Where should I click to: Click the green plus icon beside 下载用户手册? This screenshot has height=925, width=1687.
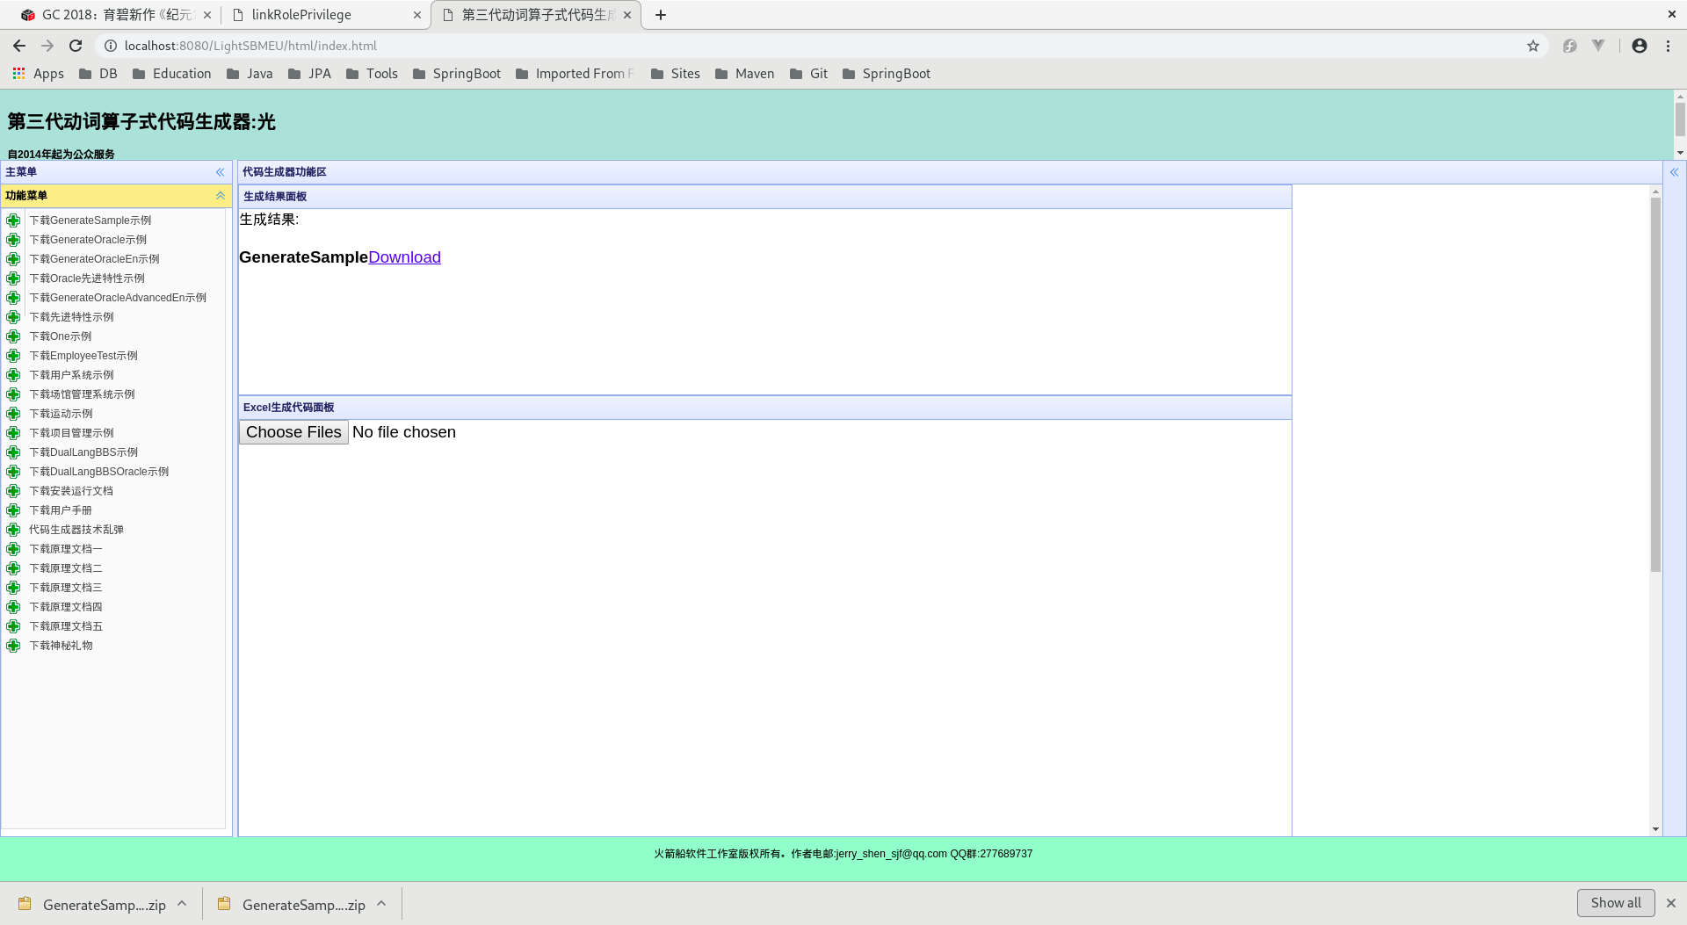(x=13, y=510)
